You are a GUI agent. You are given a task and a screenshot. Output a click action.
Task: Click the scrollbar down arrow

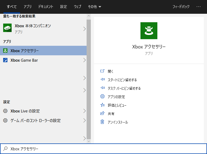pos(89,141)
